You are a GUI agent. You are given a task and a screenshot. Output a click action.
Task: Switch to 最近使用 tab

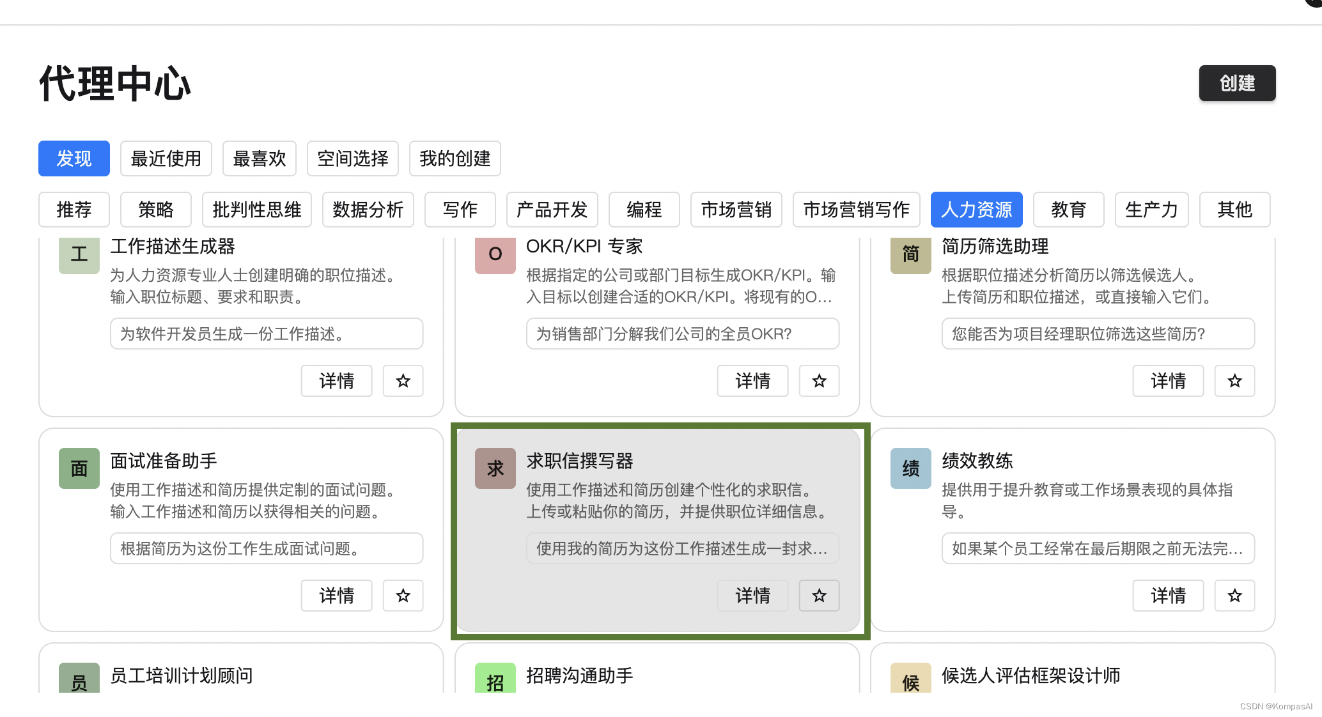[x=166, y=158]
